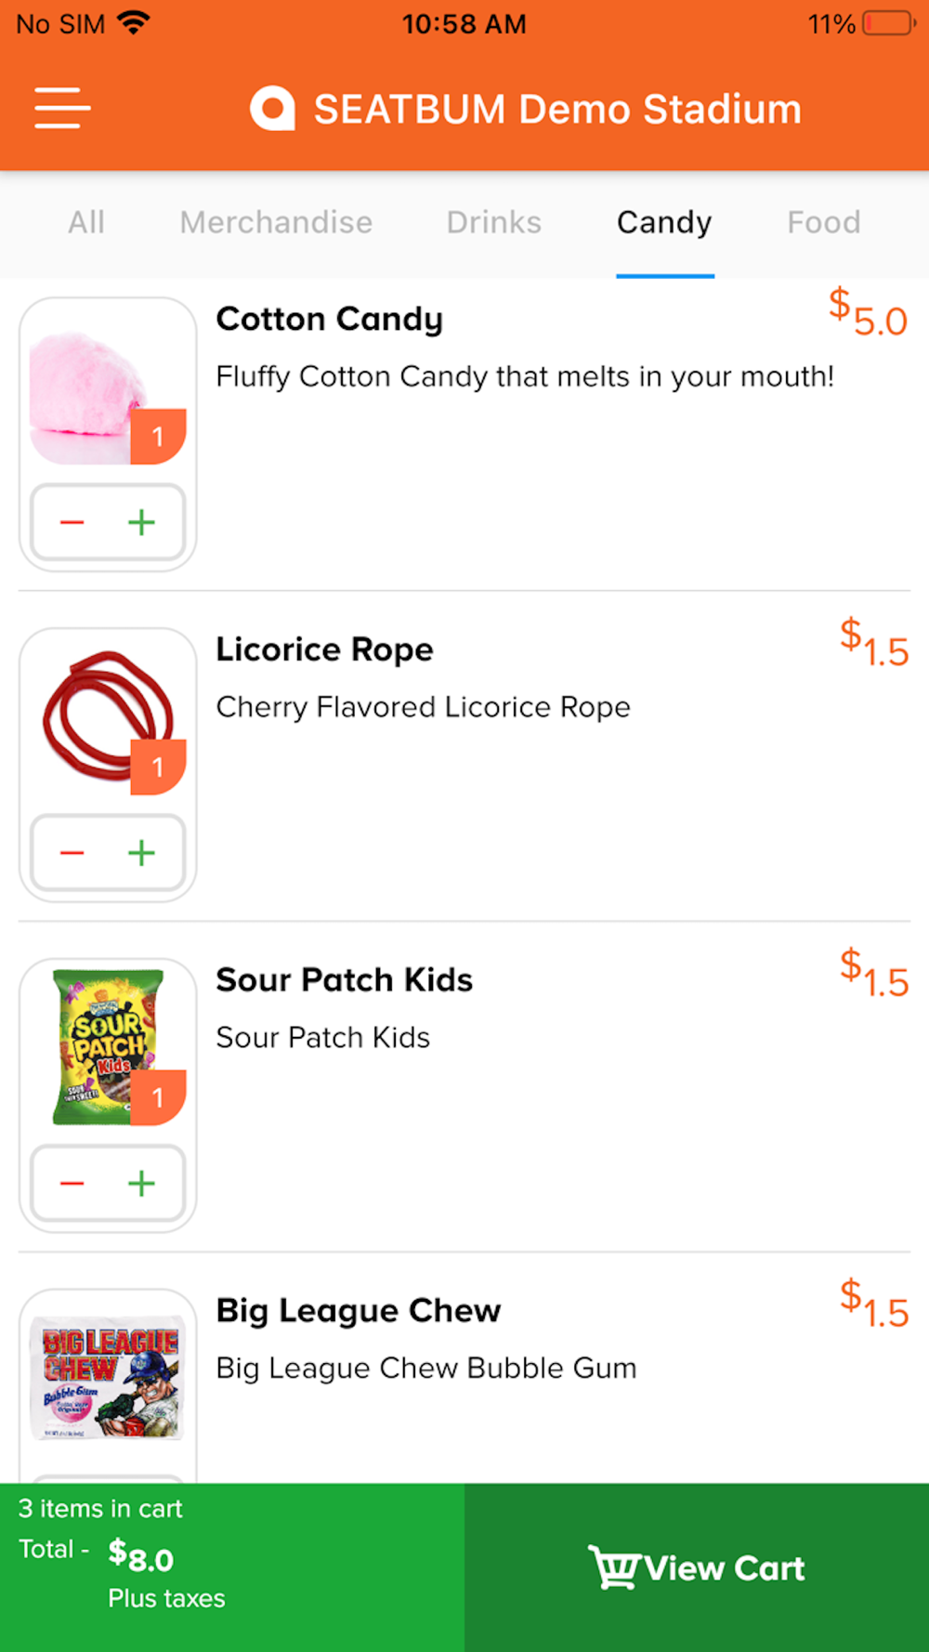
Task: Click the View Cart button
Action: pyautogui.click(x=697, y=1567)
